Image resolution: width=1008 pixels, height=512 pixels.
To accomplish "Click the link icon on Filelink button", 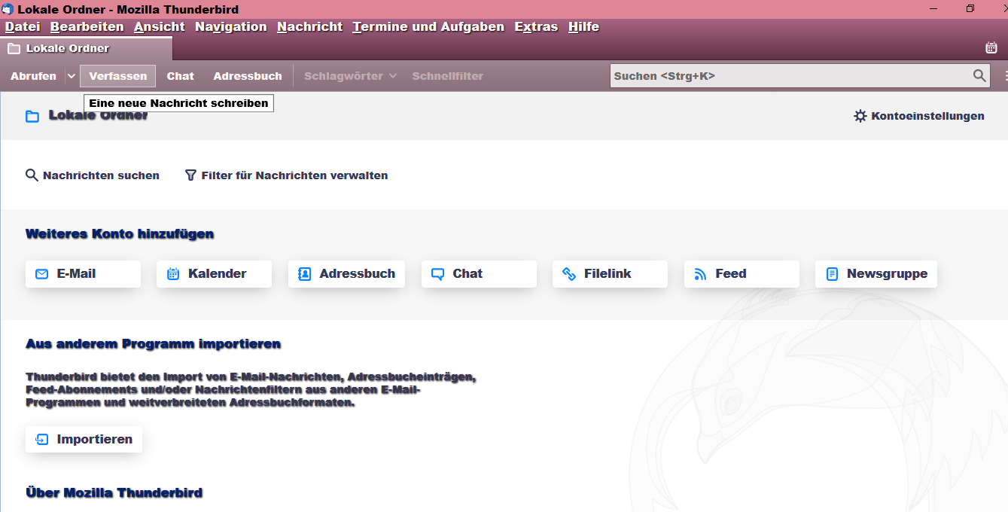I will pyautogui.click(x=569, y=274).
